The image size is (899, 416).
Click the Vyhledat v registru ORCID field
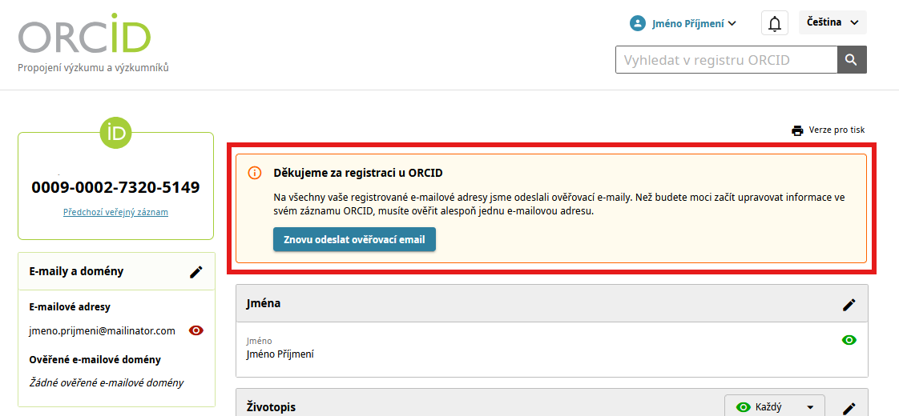click(x=727, y=59)
